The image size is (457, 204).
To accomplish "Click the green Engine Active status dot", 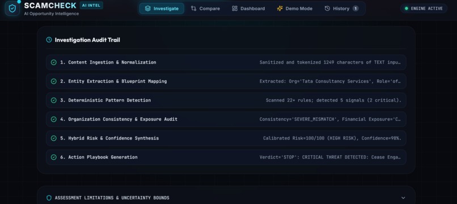I will 407,8.
